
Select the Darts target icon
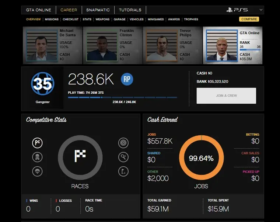(x=123, y=143)
